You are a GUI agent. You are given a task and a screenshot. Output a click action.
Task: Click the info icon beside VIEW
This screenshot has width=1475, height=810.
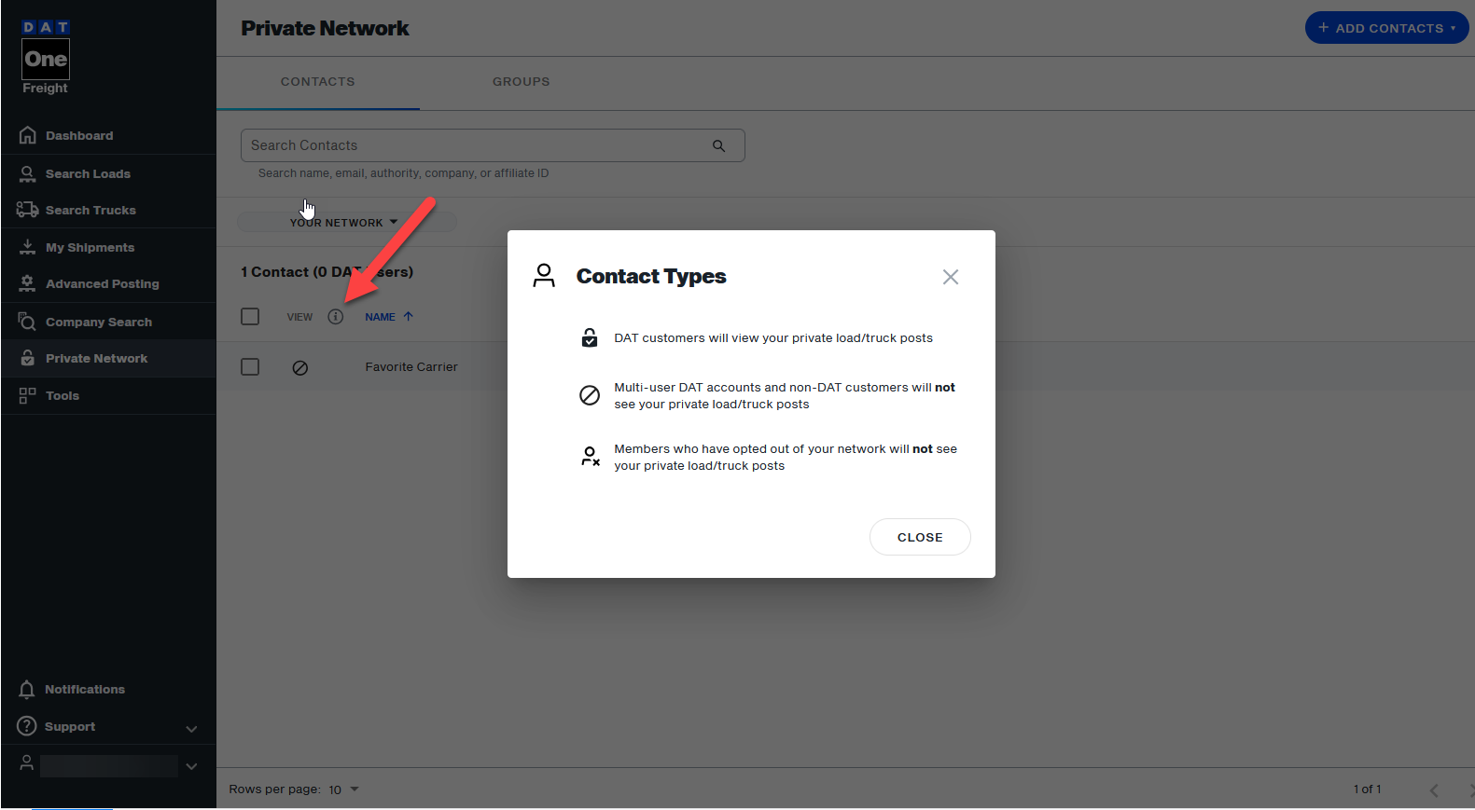click(336, 317)
